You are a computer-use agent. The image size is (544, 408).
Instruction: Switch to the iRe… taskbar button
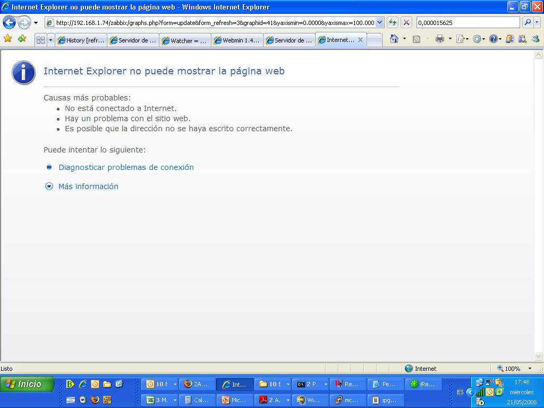(x=423, y=384)
